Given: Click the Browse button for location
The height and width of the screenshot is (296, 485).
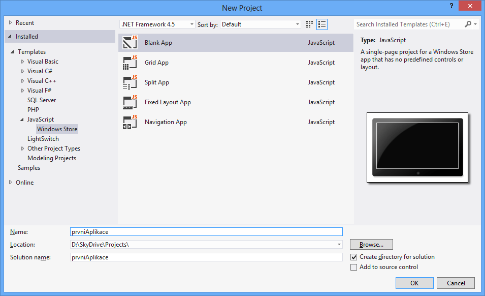Looking at the screenshot, I should click(371, 244).
